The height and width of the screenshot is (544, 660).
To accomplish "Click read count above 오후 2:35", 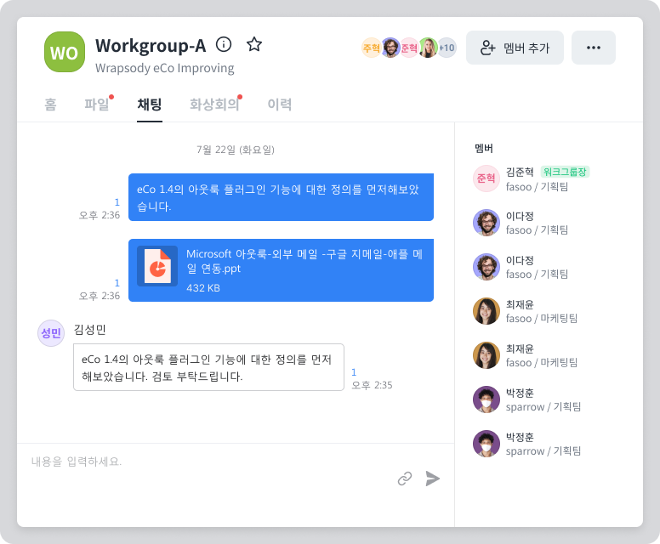I will (354, 372).
